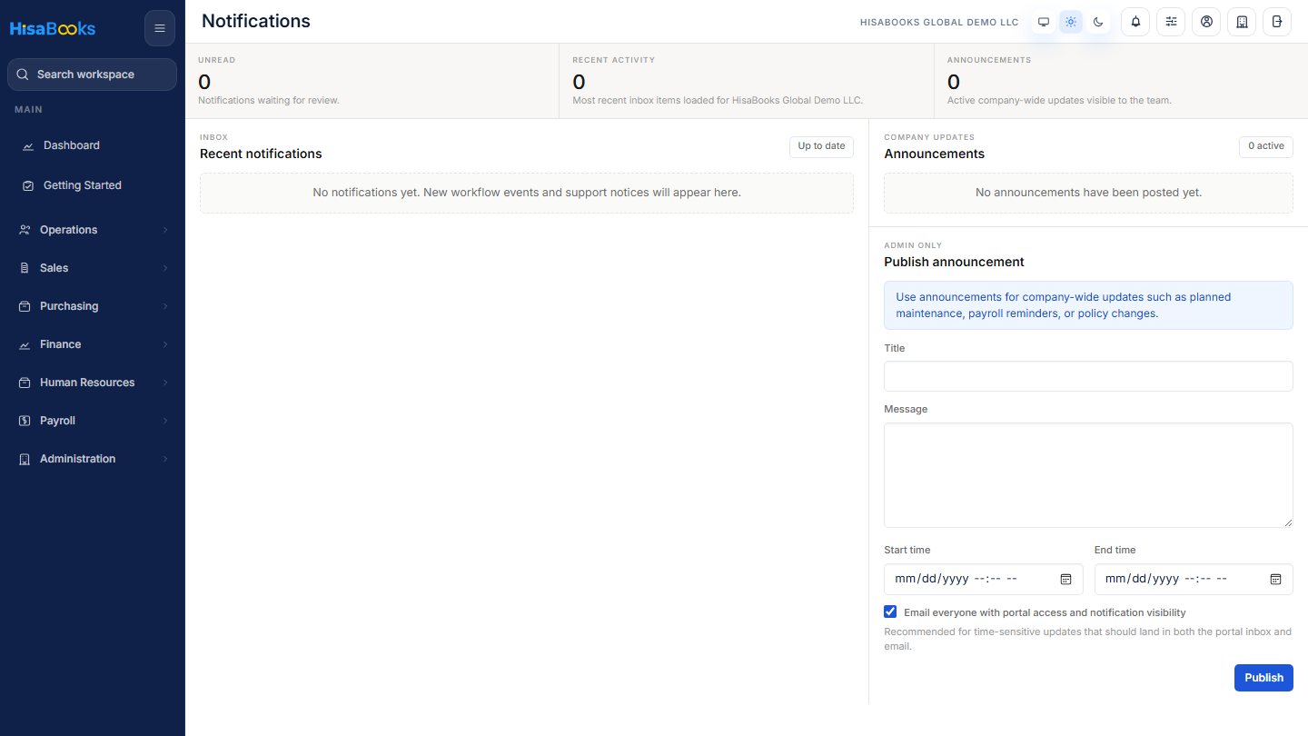Focus the End time date field
Image resolution: width=1308 pixels, height=736 pixels.
point(1194,579)
